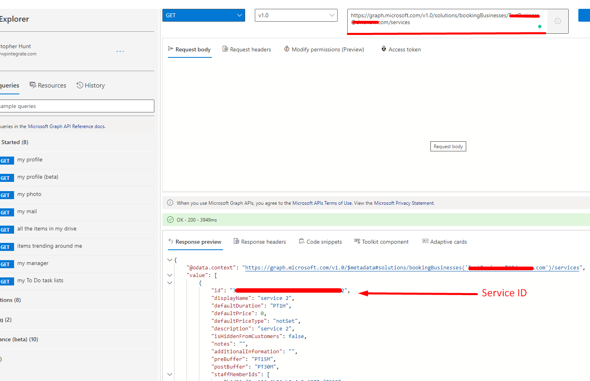Screen dimensions: 590x381
Task: Run the "my profile" sample query
Action: click(x=76, y=160)
